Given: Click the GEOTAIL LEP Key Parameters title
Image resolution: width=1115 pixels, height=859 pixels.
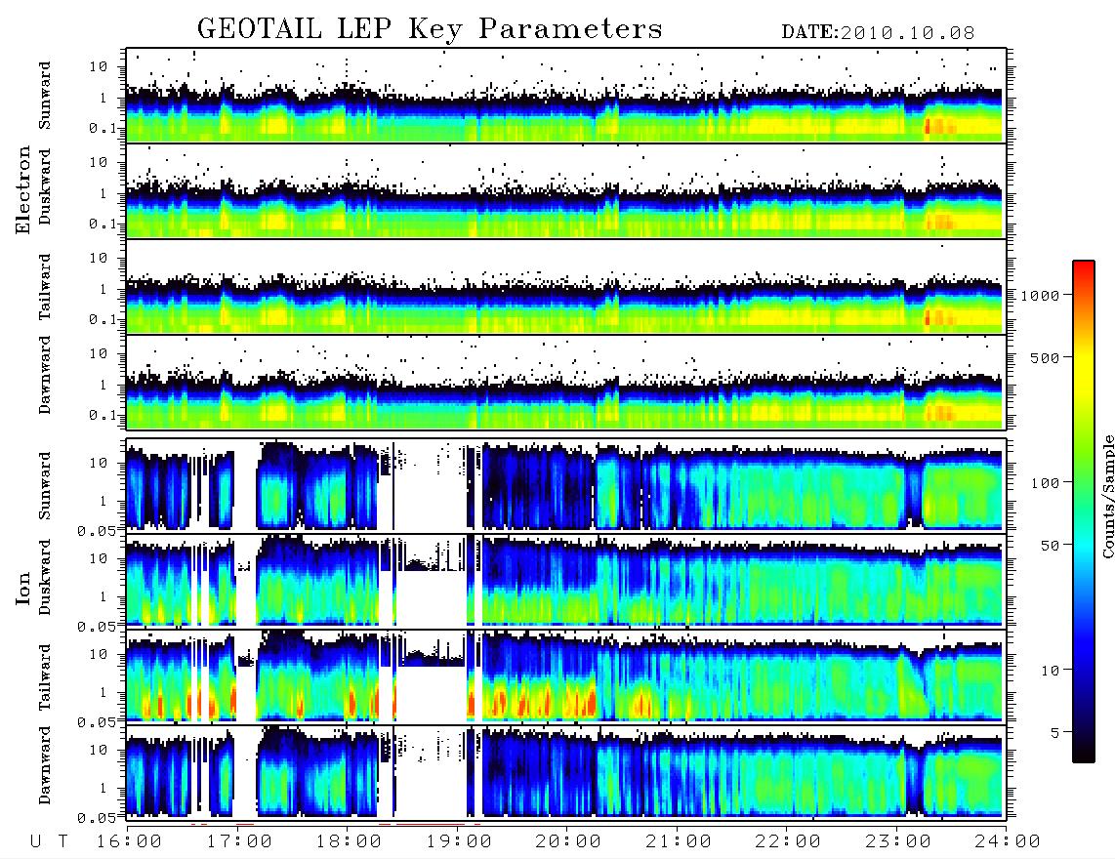Looking at the screenshot, I should coord(430,29).
